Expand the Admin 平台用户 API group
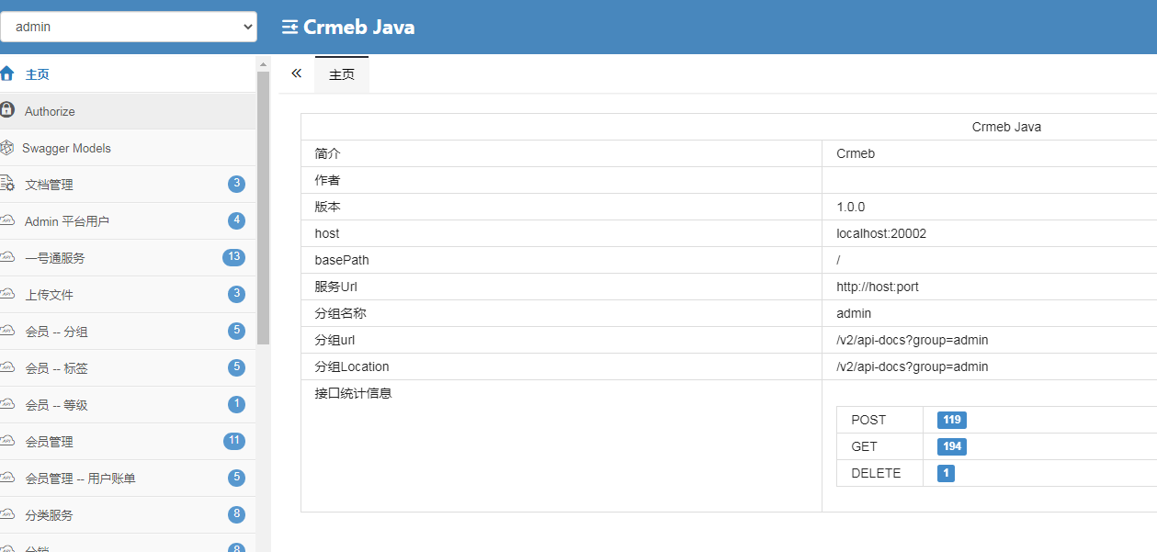The width and height of the screenshot is (1157, 552). tap(128, 221)
